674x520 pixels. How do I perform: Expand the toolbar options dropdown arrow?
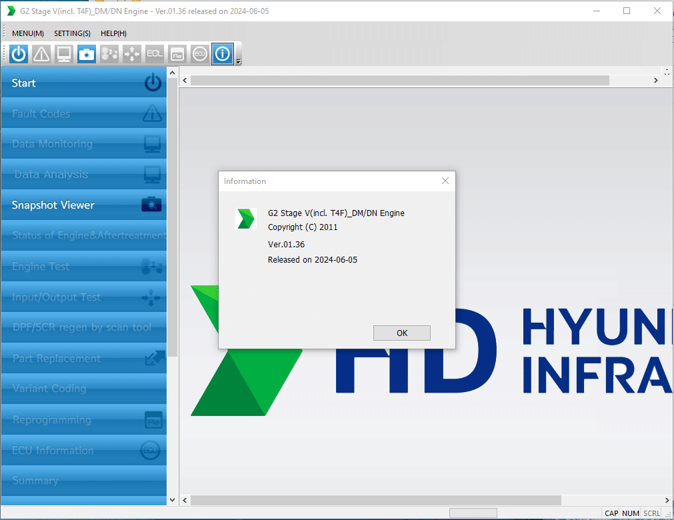point(238,61)
